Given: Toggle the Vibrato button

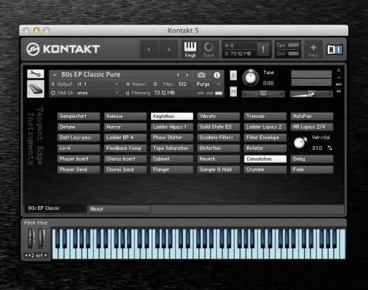Looking at the screenshot, I should pos(218,116).
